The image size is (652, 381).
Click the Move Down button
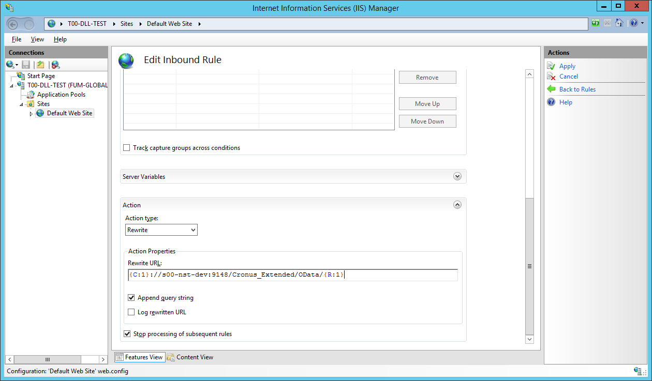(x=427, y=121)
